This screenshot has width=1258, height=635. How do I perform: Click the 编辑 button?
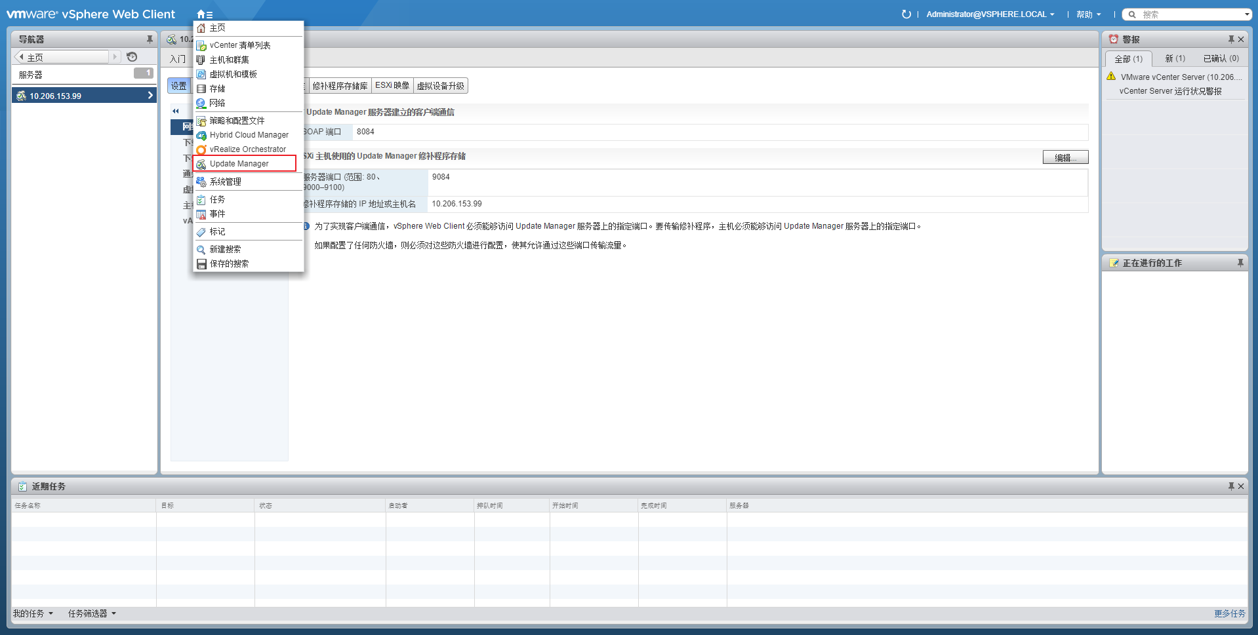pyautogui.click(x=1065, y=157)
